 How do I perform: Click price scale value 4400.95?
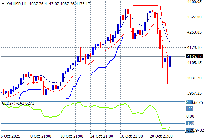click(x=194, y=2)
